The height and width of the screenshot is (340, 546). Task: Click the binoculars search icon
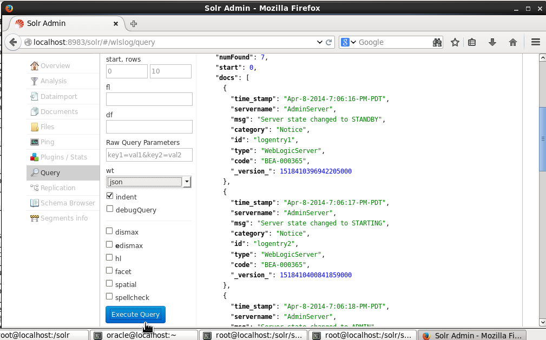coord(437,43)
